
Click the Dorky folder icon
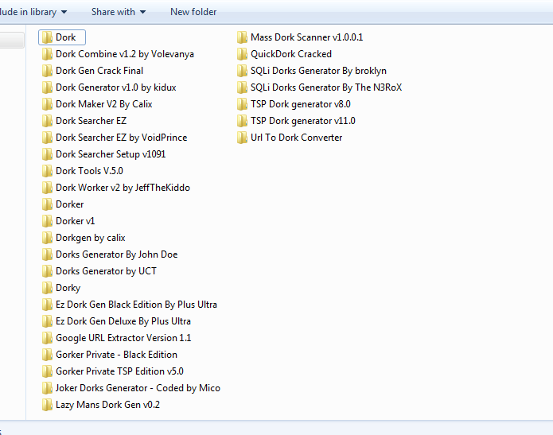pos(47,288)
